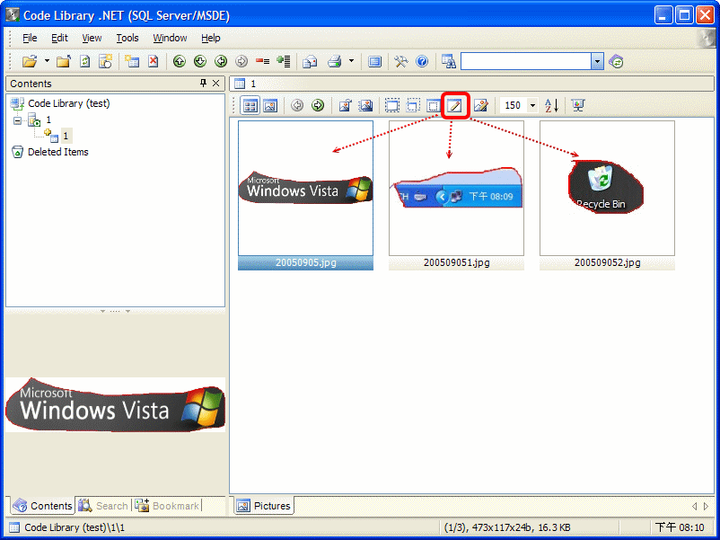Switch to the Contents tab
Screen dimensions: 720x540
[x=43, y=506]
